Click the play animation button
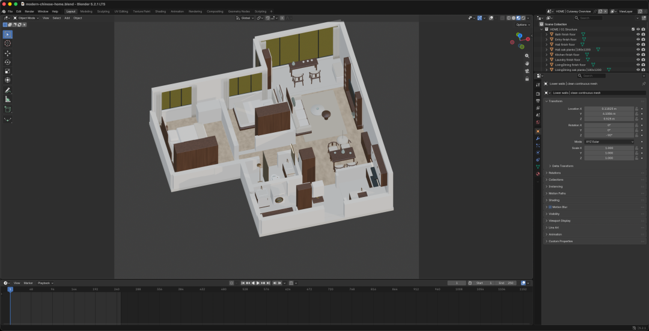Viewport: 649px width, 331px height. point(258,283)
